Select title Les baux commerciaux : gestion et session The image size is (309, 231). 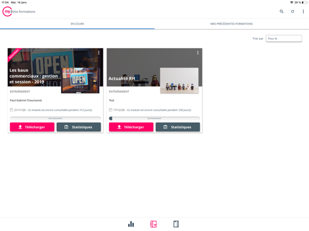pos(34,76)
